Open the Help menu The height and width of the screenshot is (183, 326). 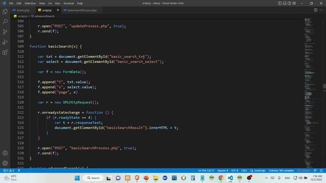[x=80, y=4]
